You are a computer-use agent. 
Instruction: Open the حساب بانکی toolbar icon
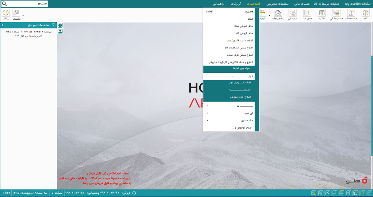click(336, 15)
